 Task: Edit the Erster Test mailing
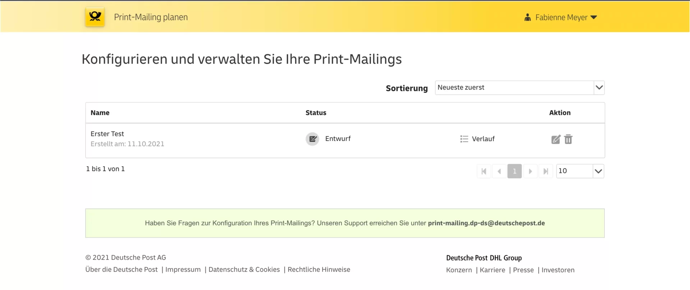556,139
